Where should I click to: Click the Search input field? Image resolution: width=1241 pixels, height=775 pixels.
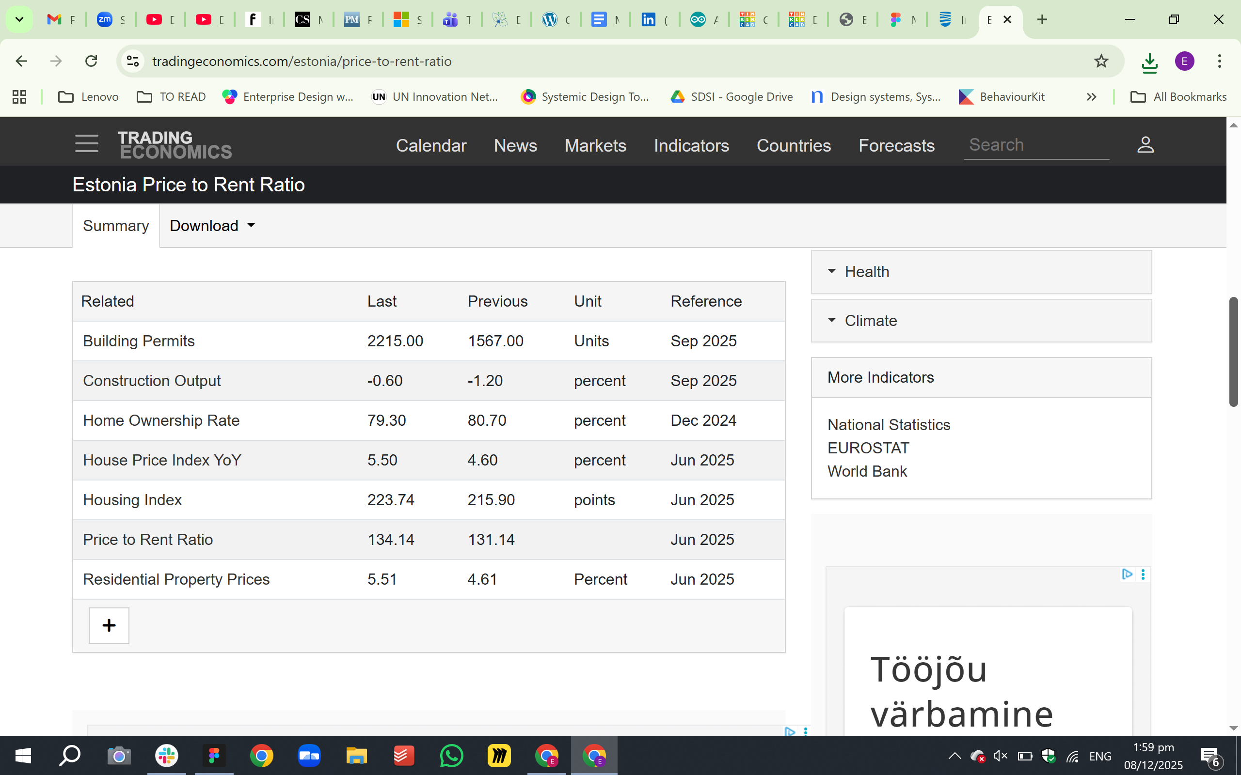click(1036, 145)
